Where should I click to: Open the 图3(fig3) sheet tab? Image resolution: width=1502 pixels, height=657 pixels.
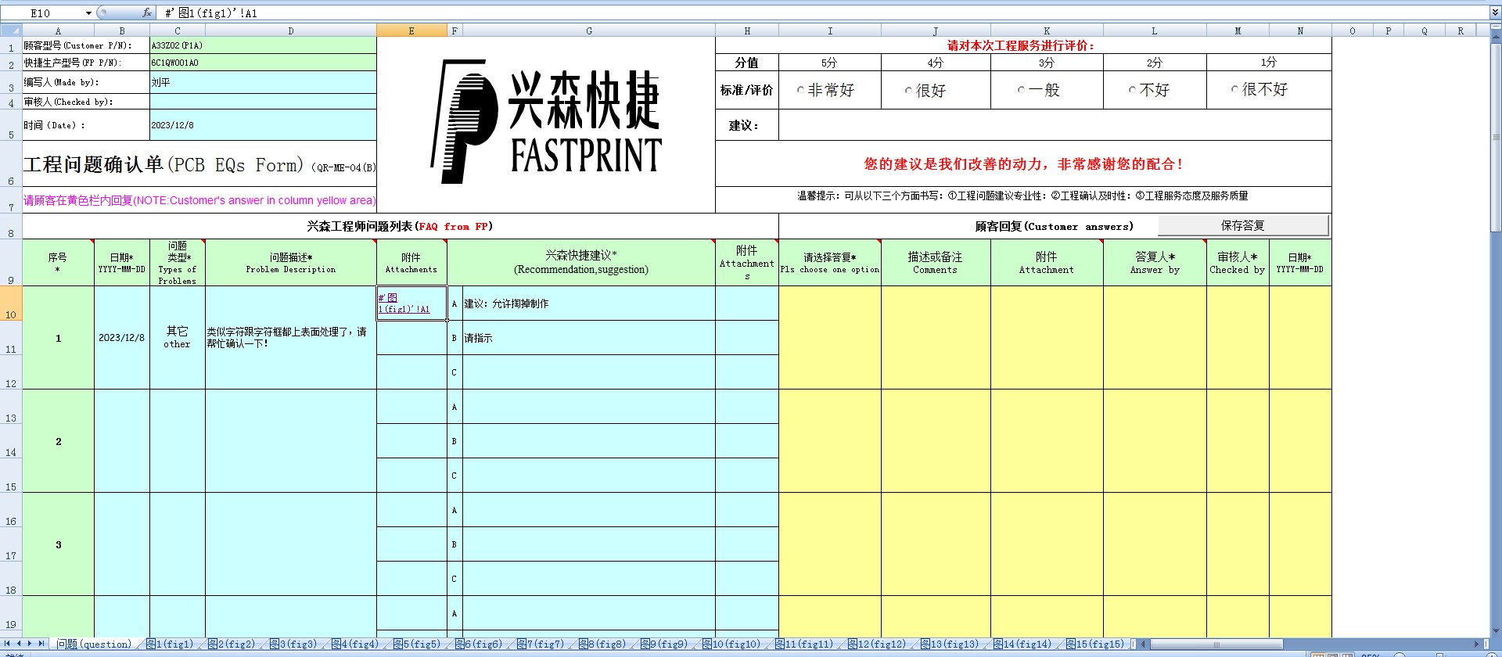click(293, 644)
